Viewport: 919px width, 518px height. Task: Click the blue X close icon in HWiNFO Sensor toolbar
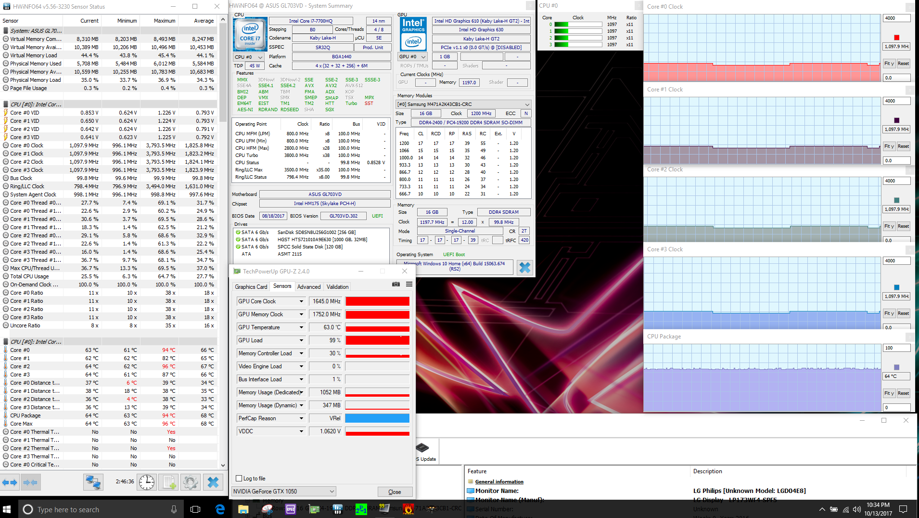click(213, 482)
